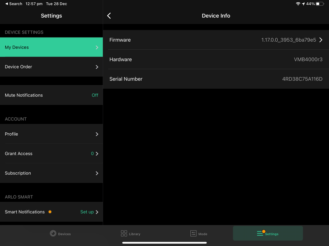This screenshot has height=246, width=329.
Task: Open the My Devices chevron
Action: click(x=97, y=48)
